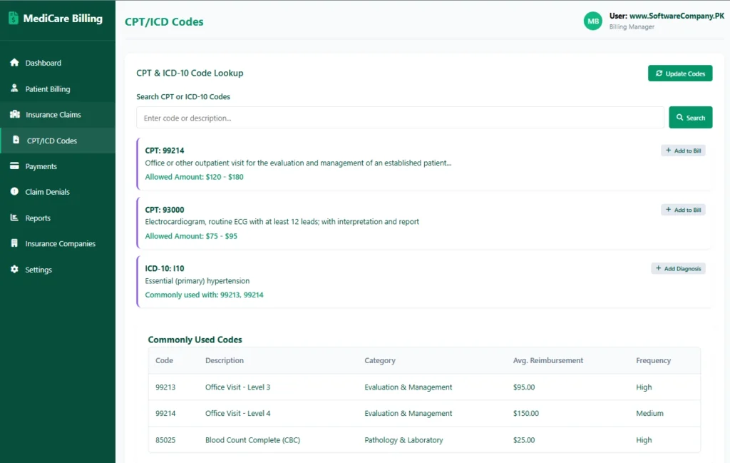The image size is (730, 463).
Task: Click the Insurance Claims icon in sidebar
Action: (14, 115)
